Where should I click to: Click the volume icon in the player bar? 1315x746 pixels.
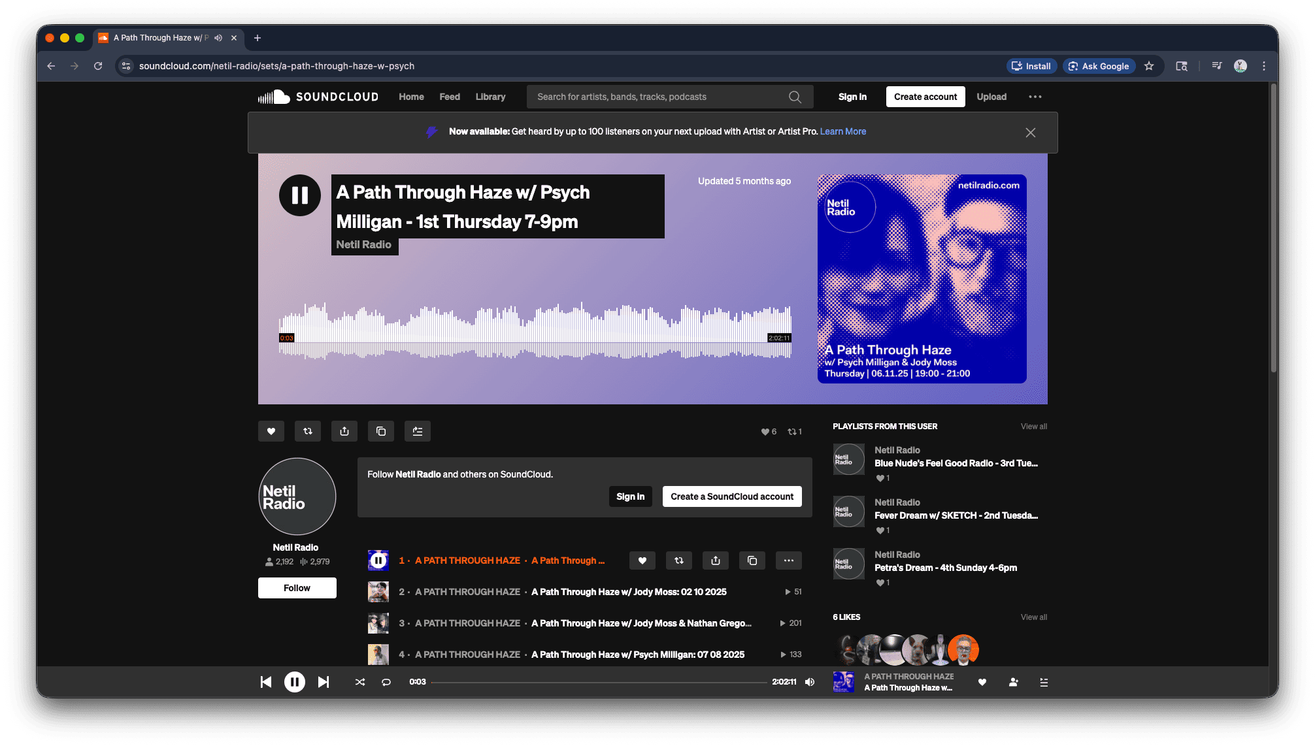809,681
